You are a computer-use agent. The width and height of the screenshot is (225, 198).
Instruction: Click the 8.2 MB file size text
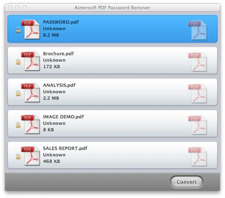[51, 35]
